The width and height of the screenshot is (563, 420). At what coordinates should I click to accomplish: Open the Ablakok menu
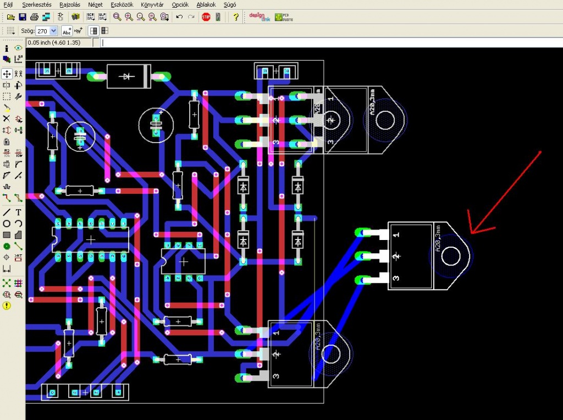[x=206, y=4]
